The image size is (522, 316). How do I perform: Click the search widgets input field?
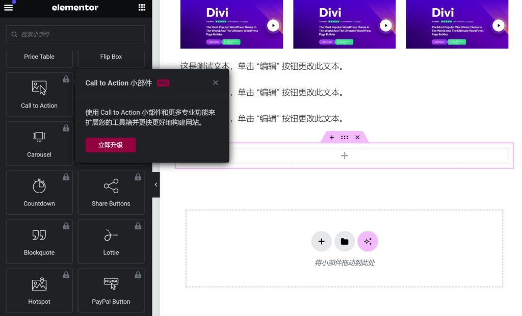75,34
